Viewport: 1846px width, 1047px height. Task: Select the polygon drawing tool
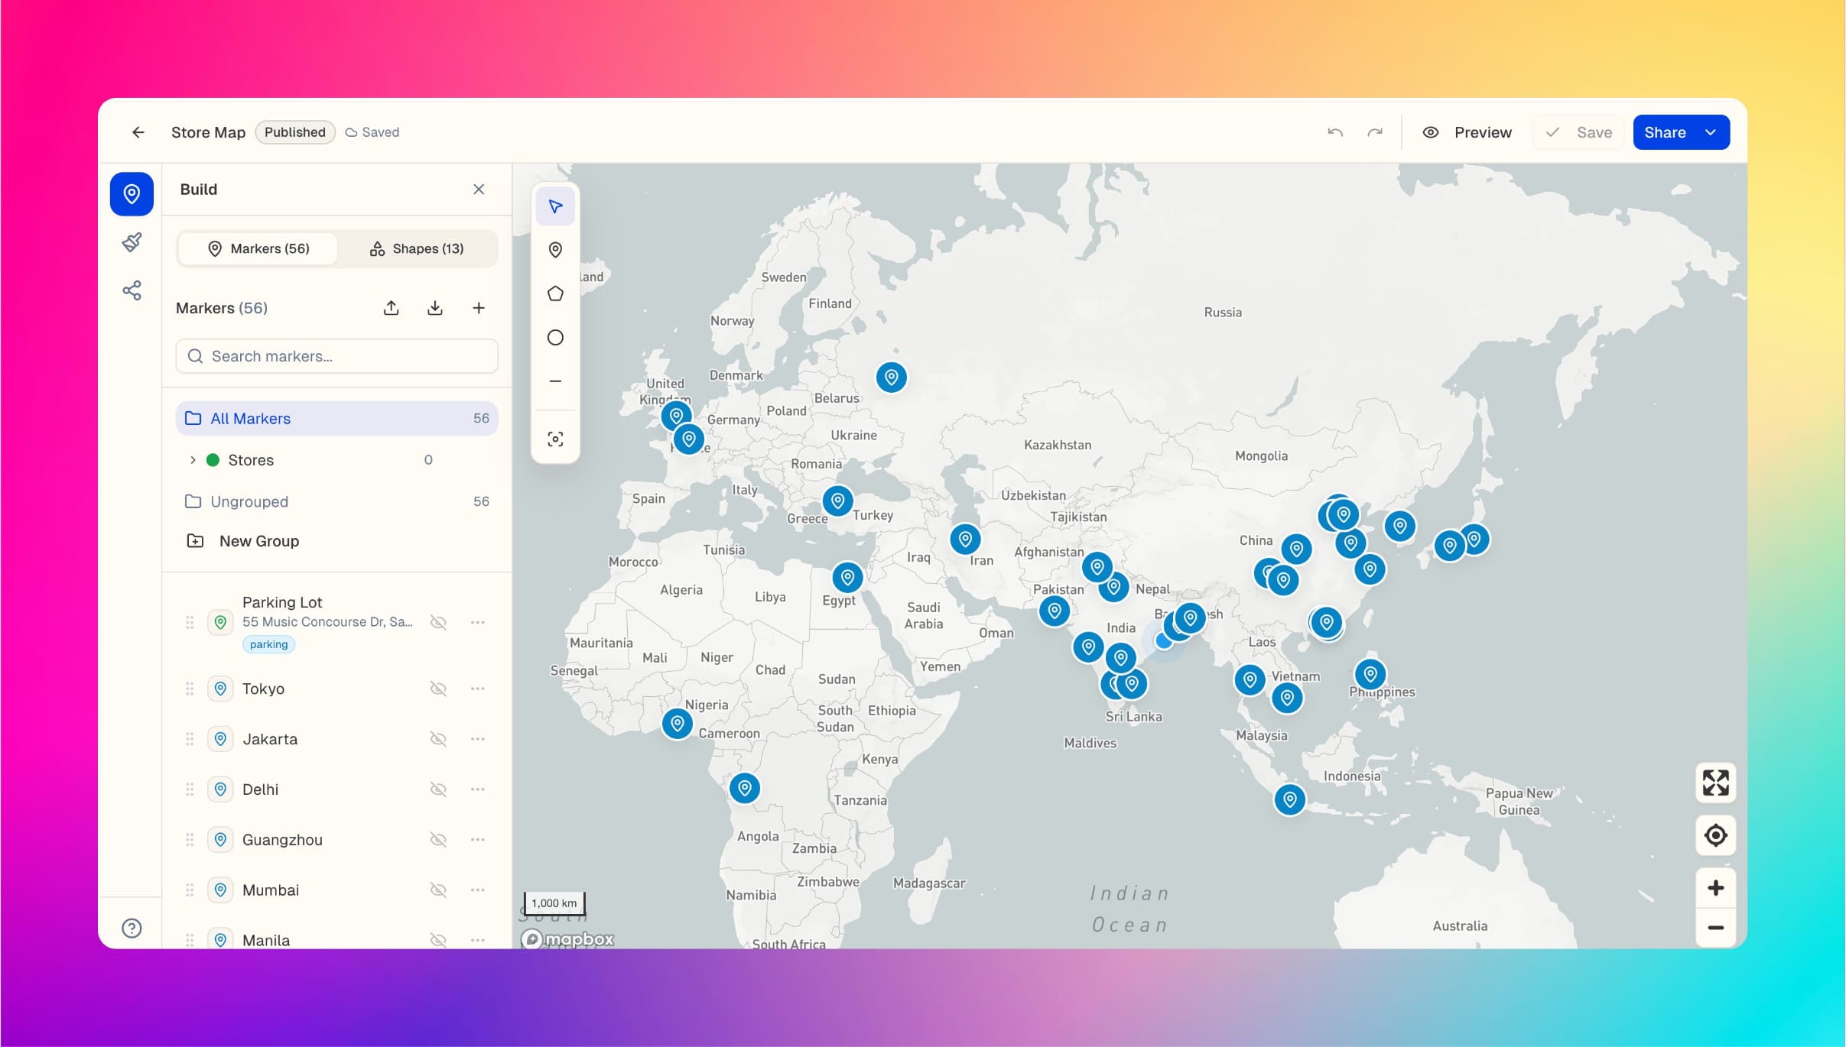(x=555, y=293)
